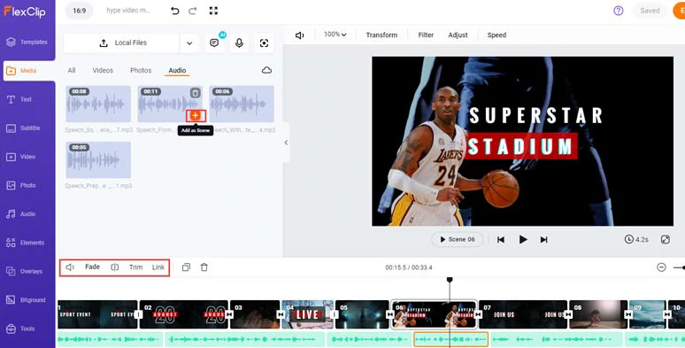Select the 00:08 audio clip thumbnail

(x=98, y=104)
